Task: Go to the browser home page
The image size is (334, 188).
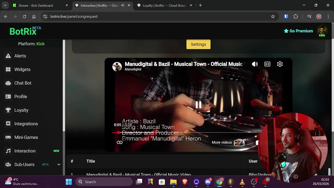Action: (34, 16)
